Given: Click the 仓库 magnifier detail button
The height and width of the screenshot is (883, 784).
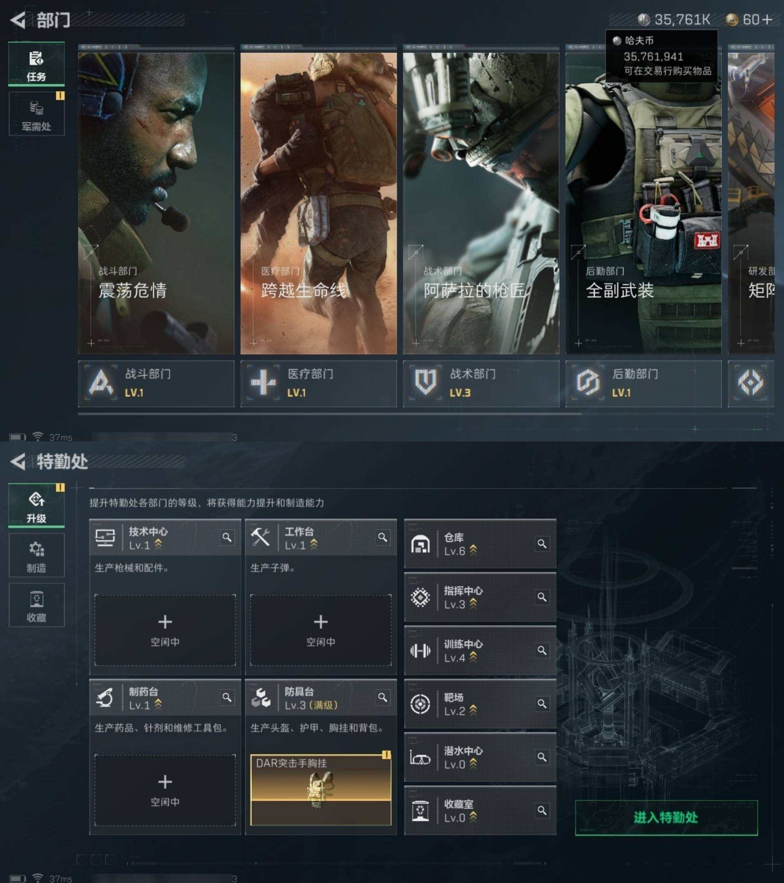Looking at the screenshot, I should pyautogui.click(x=543, y=545).
